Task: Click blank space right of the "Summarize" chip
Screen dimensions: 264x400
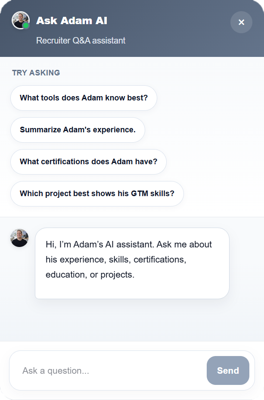Action: [204, 130]
